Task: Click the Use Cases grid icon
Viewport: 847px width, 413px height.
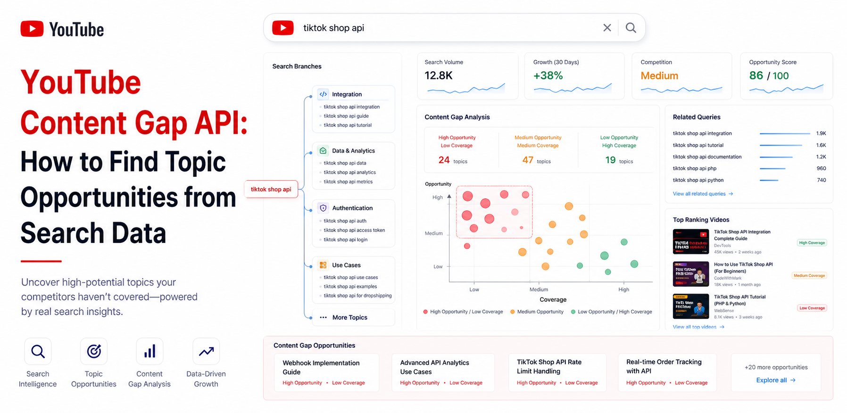Action: [323, 265]
